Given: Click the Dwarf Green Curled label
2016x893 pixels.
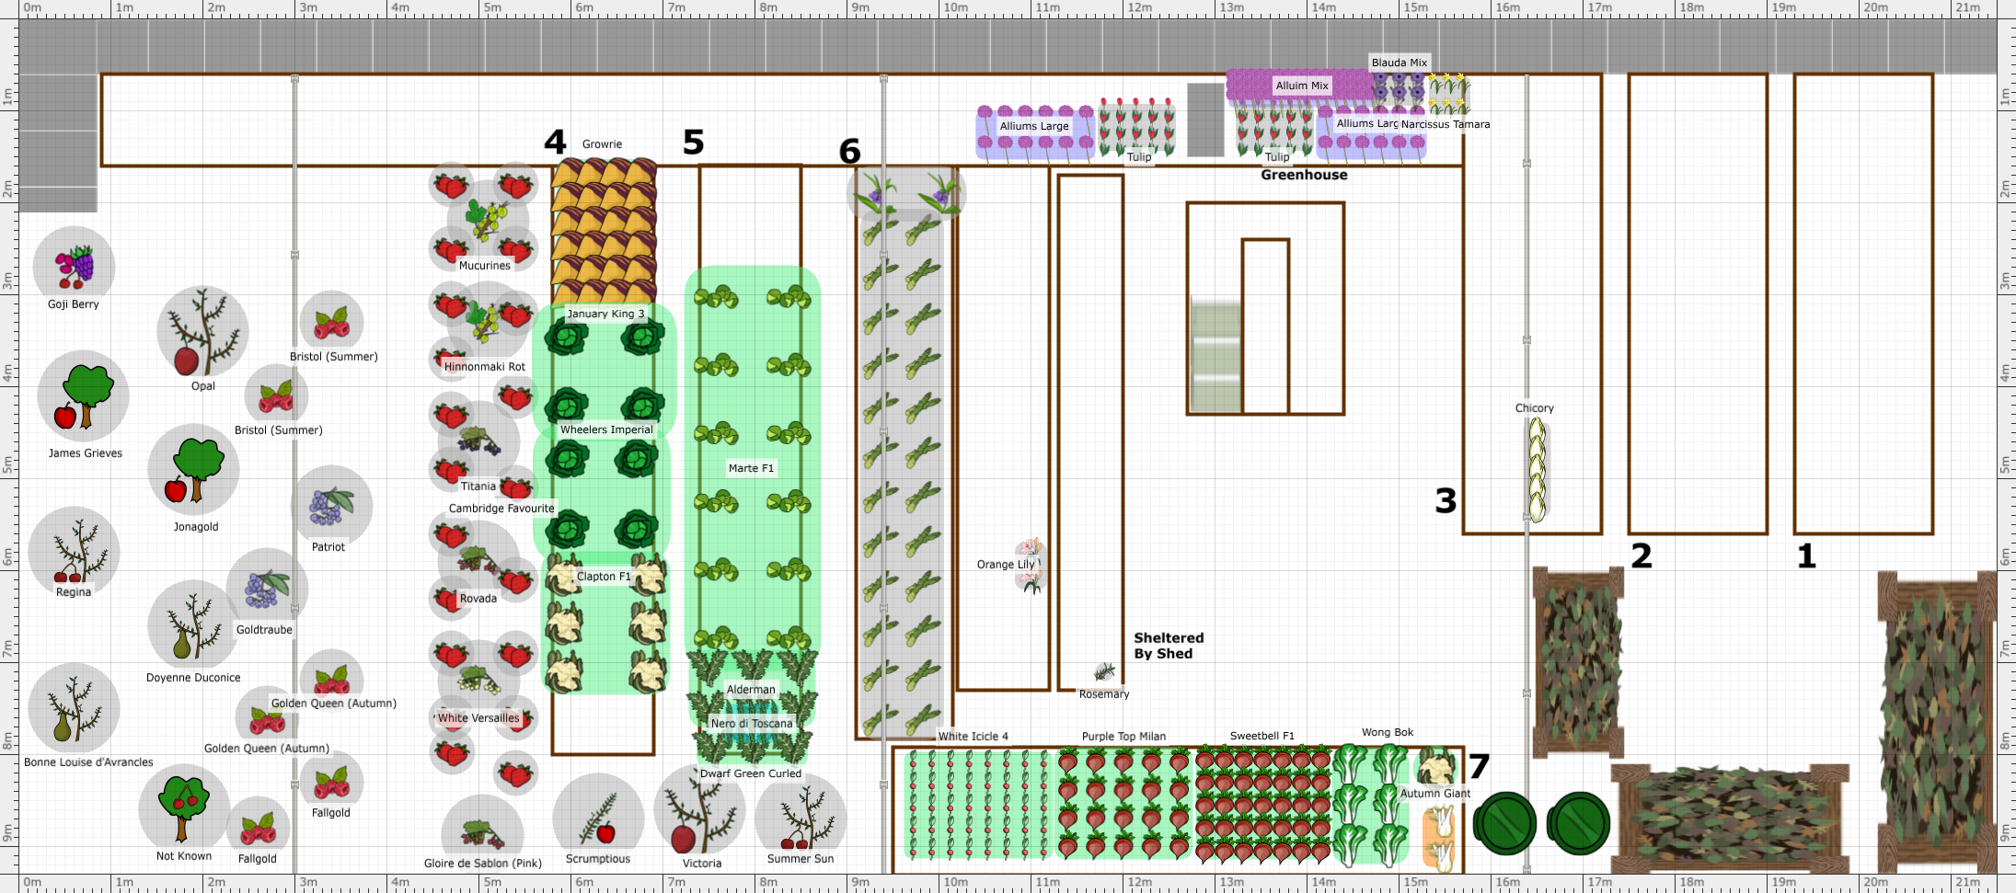Looking at the screenshot, I should 751,773.
